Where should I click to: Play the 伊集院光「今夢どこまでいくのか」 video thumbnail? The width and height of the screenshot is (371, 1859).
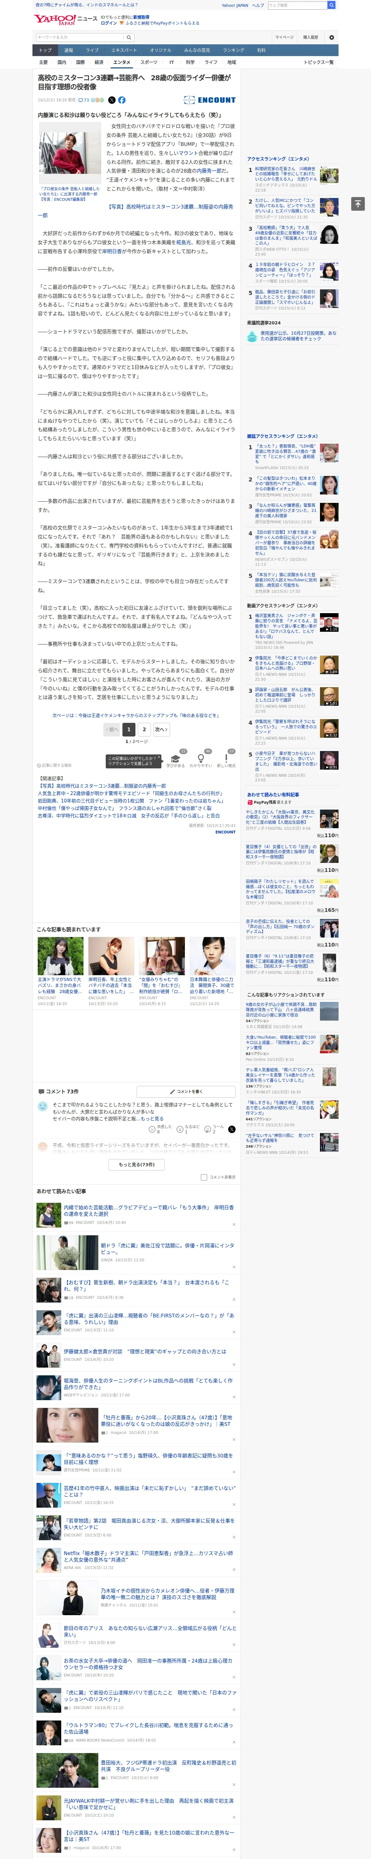(x=329, y=665)
